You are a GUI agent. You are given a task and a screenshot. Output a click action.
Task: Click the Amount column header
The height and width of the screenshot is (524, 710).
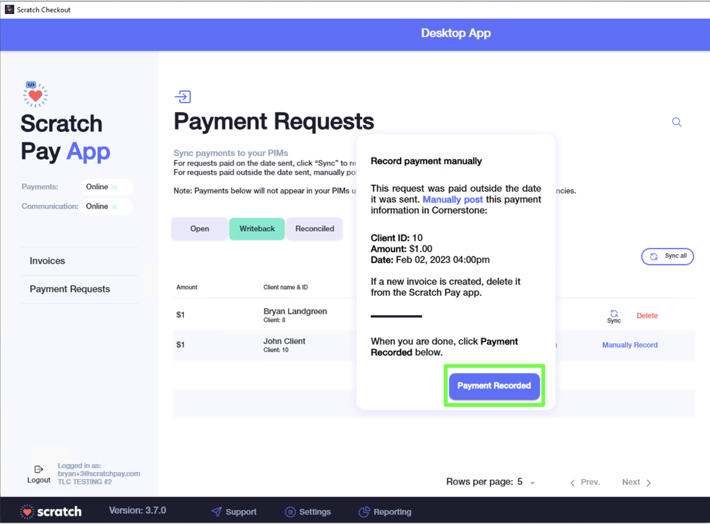(x=187, y=287)
